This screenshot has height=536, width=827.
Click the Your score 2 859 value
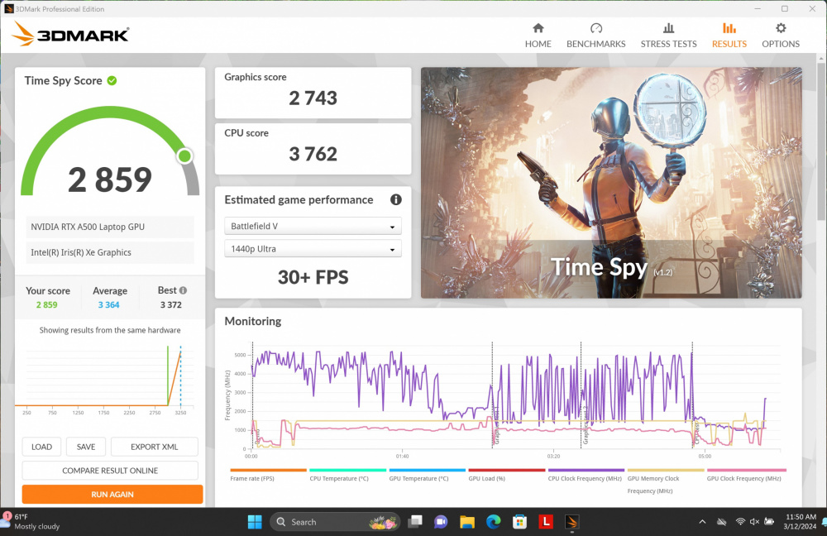47,305
